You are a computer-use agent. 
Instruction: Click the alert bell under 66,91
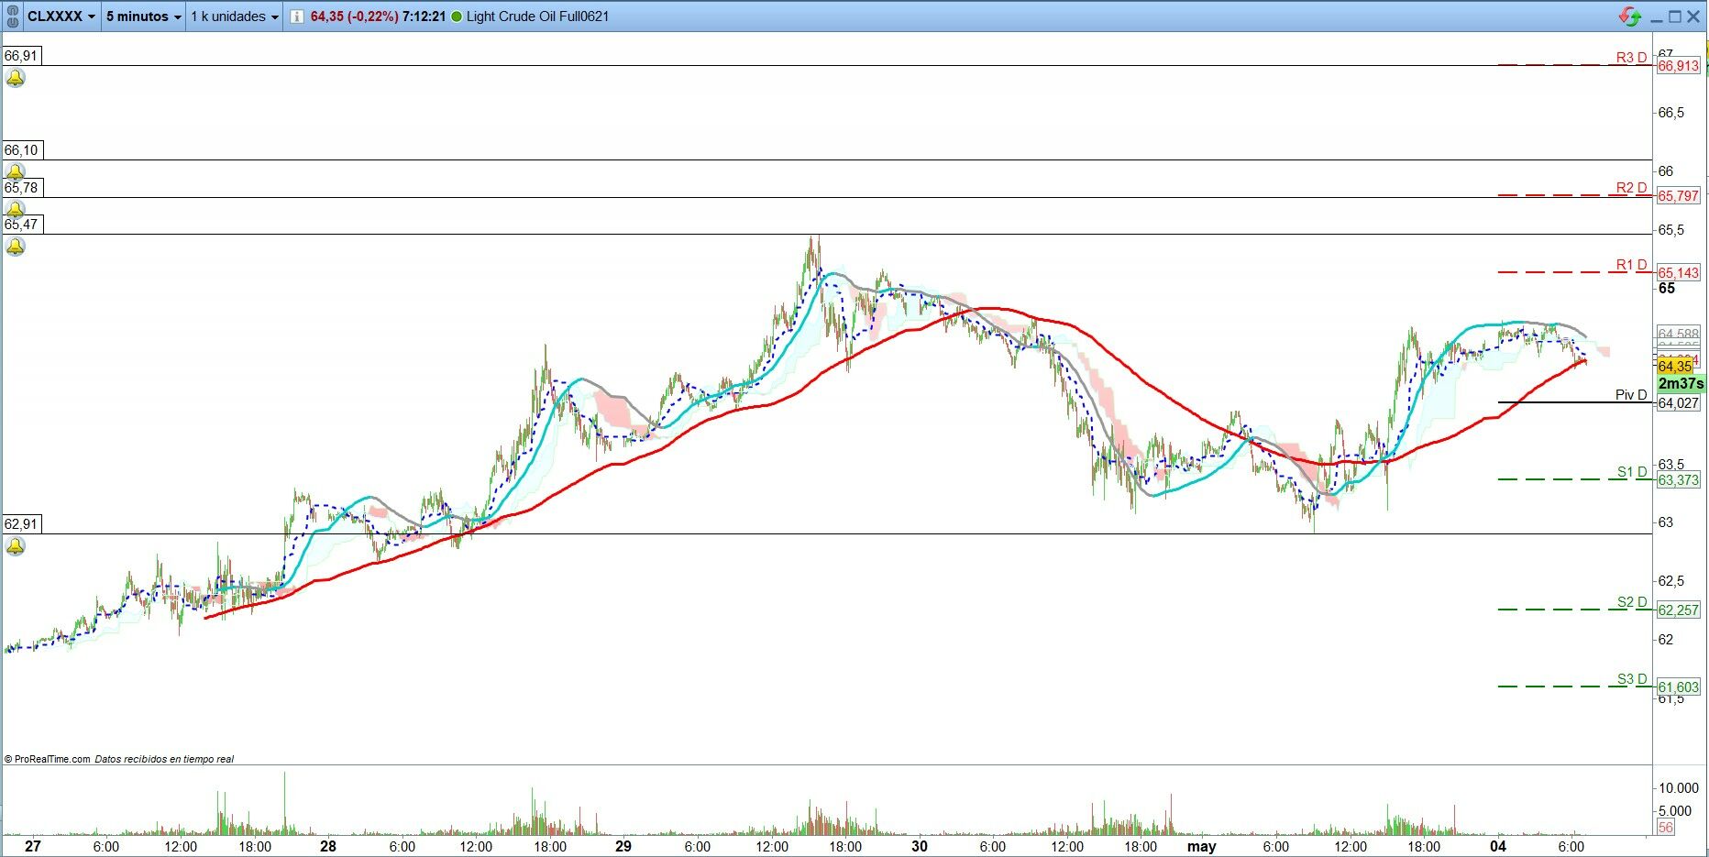click(16, 79)
